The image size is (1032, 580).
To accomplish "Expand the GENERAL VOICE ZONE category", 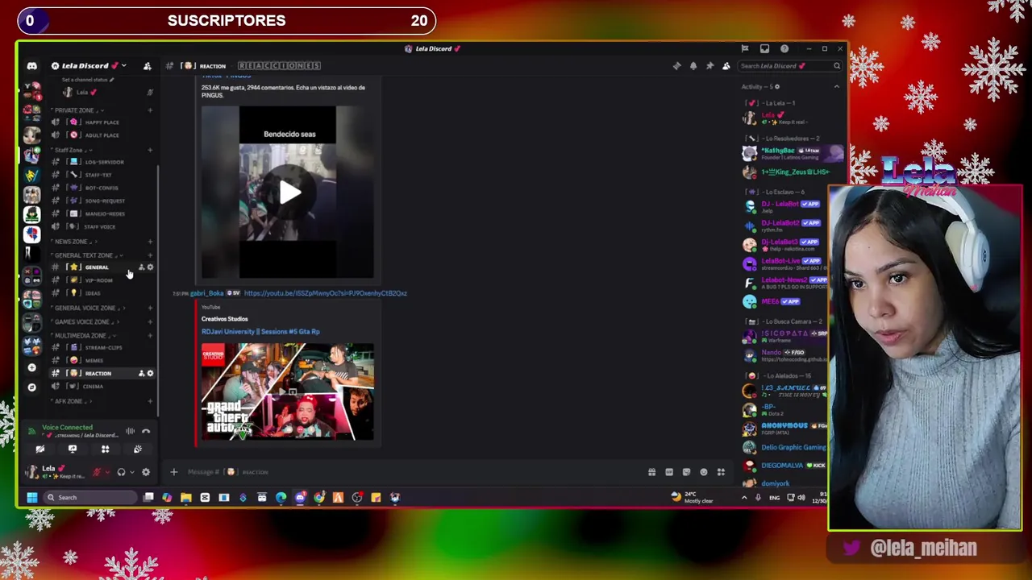I will coord(87,308).
